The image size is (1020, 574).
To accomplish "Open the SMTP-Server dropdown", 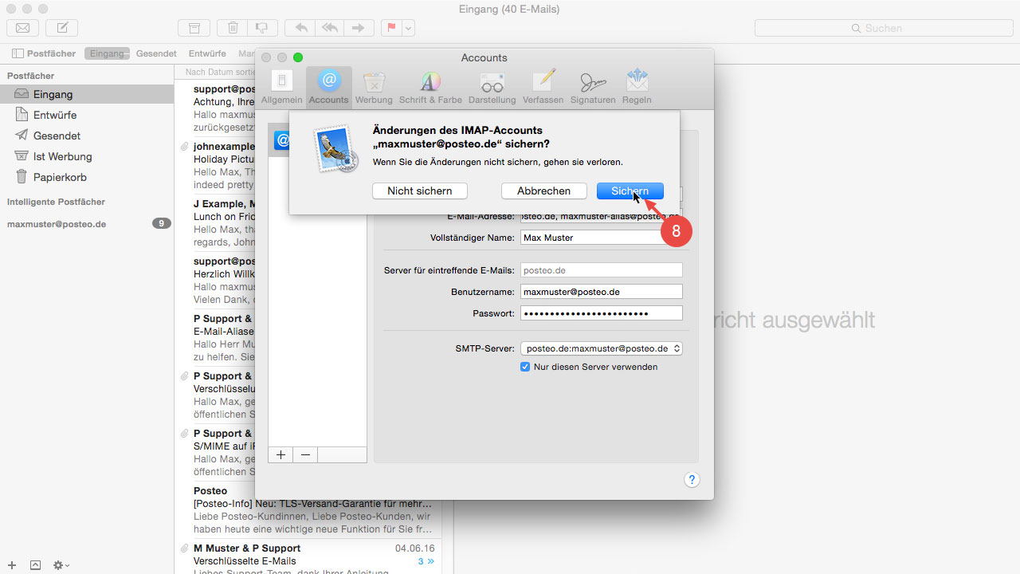I will [x=602, y=348].
